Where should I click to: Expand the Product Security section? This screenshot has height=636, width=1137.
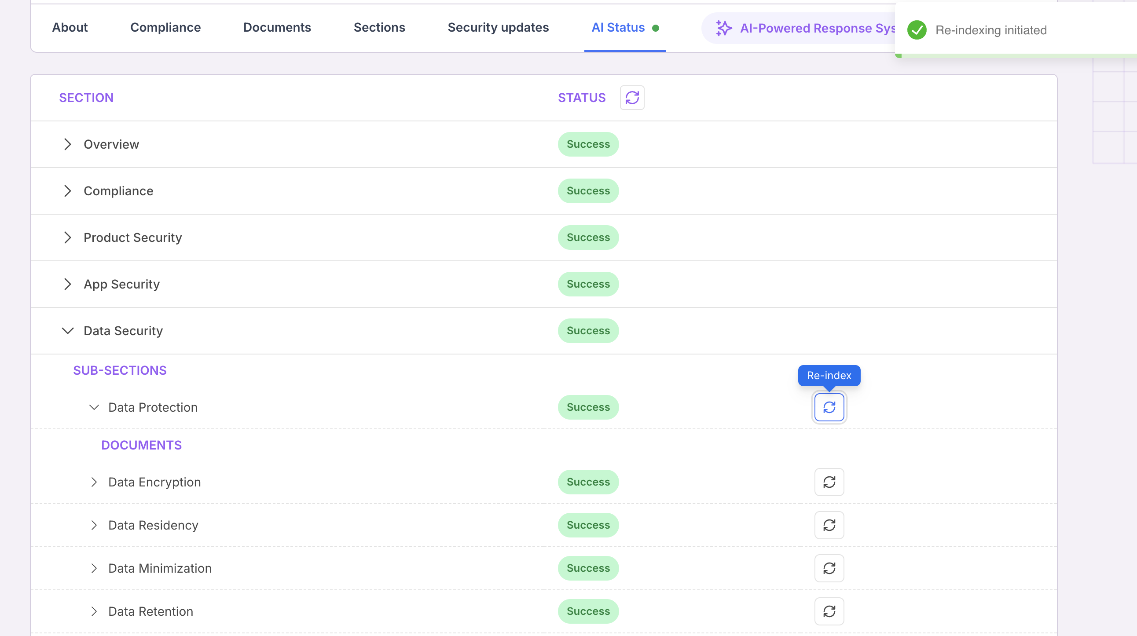(67, 237)
